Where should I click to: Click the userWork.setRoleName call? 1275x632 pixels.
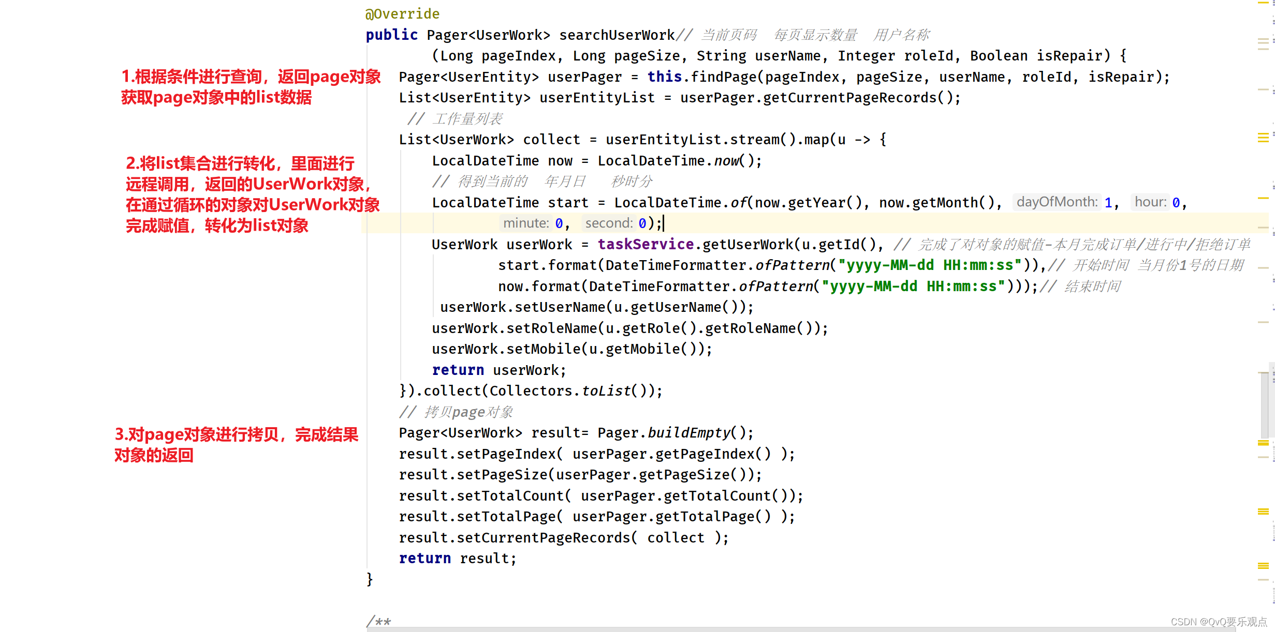pyautogui.click(x=630, y=328)
